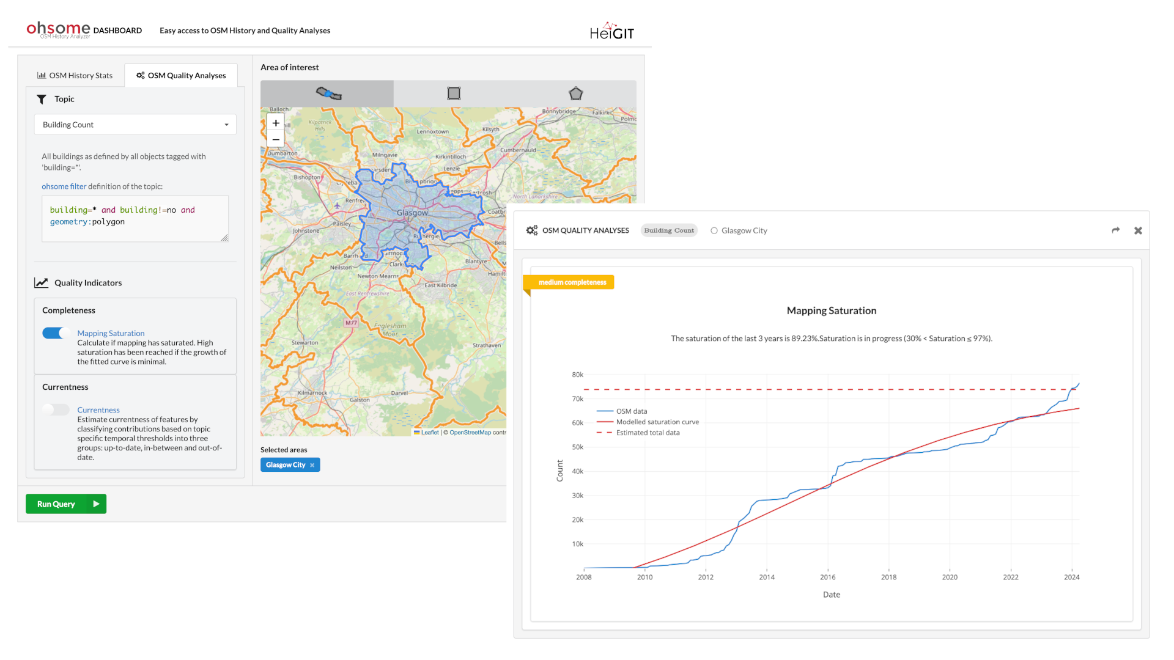Toggle Modelled saturation curve legend entry
Screen dimensions: 1174x660
pos(648,422)
